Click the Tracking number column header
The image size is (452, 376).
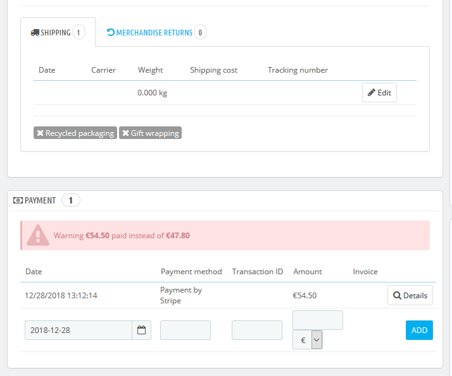[298, 70]
